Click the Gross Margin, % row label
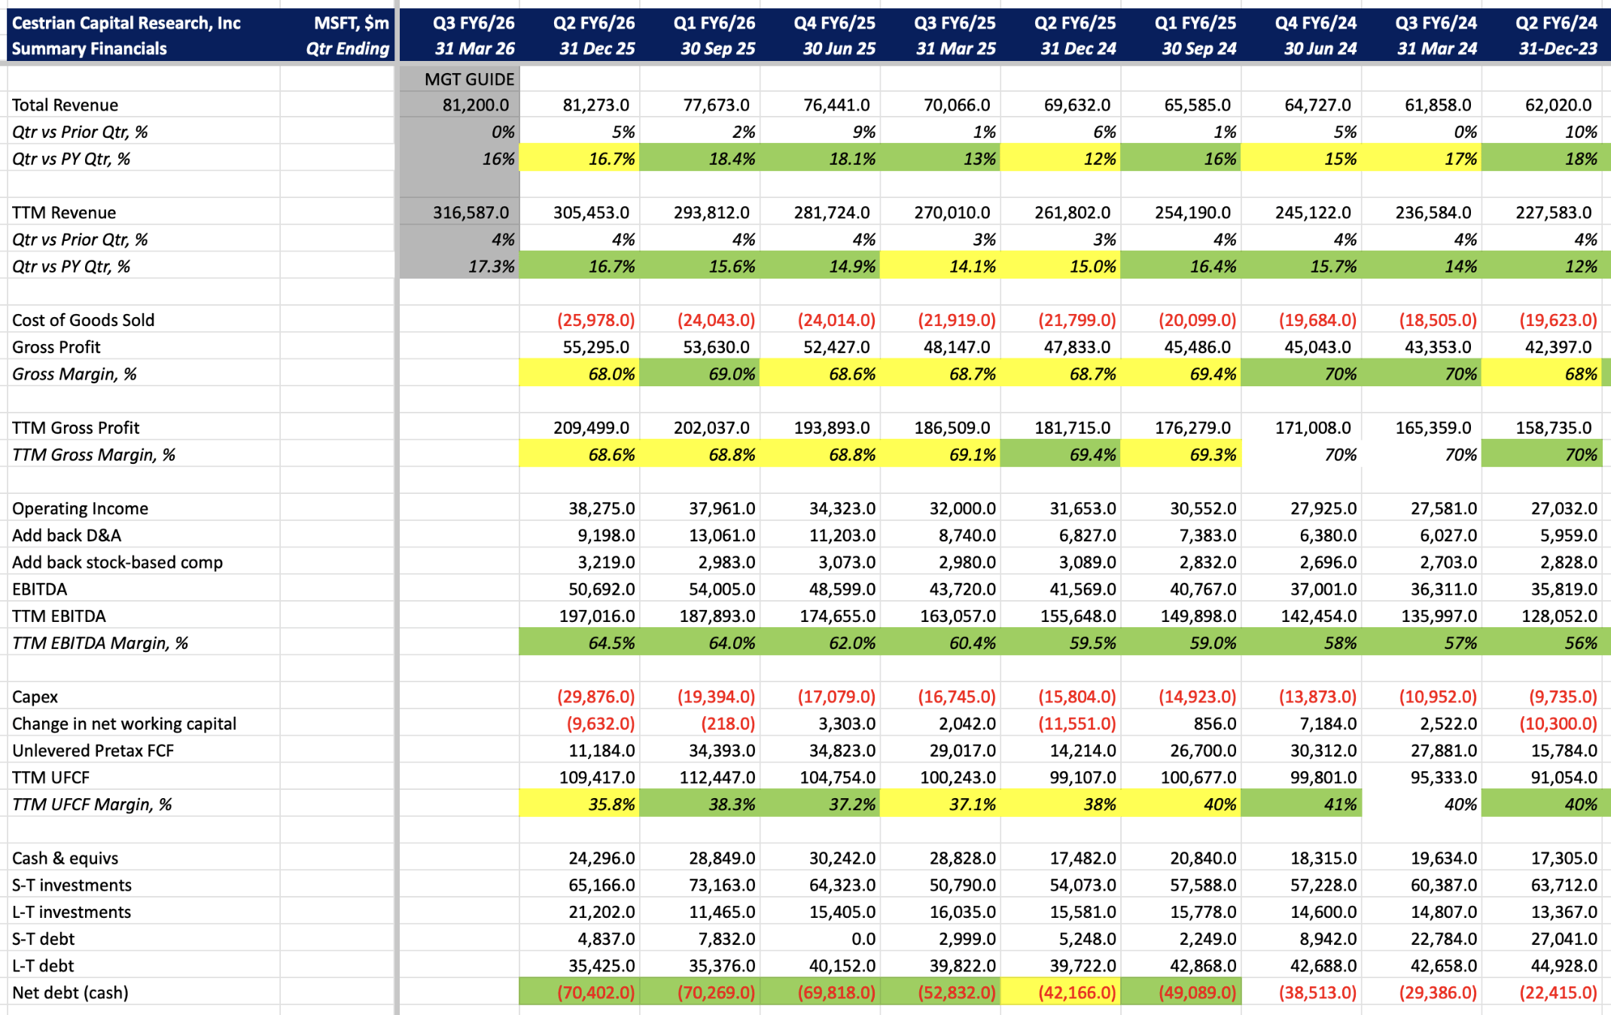Image resolution: width=1611 pixels, height=1015 pixels. [x=74, y=374]
